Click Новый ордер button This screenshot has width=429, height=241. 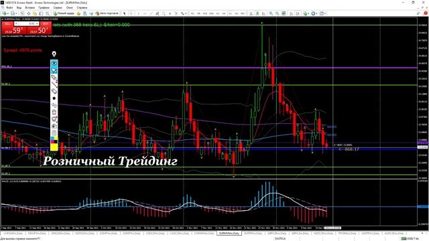click(64, 13)
